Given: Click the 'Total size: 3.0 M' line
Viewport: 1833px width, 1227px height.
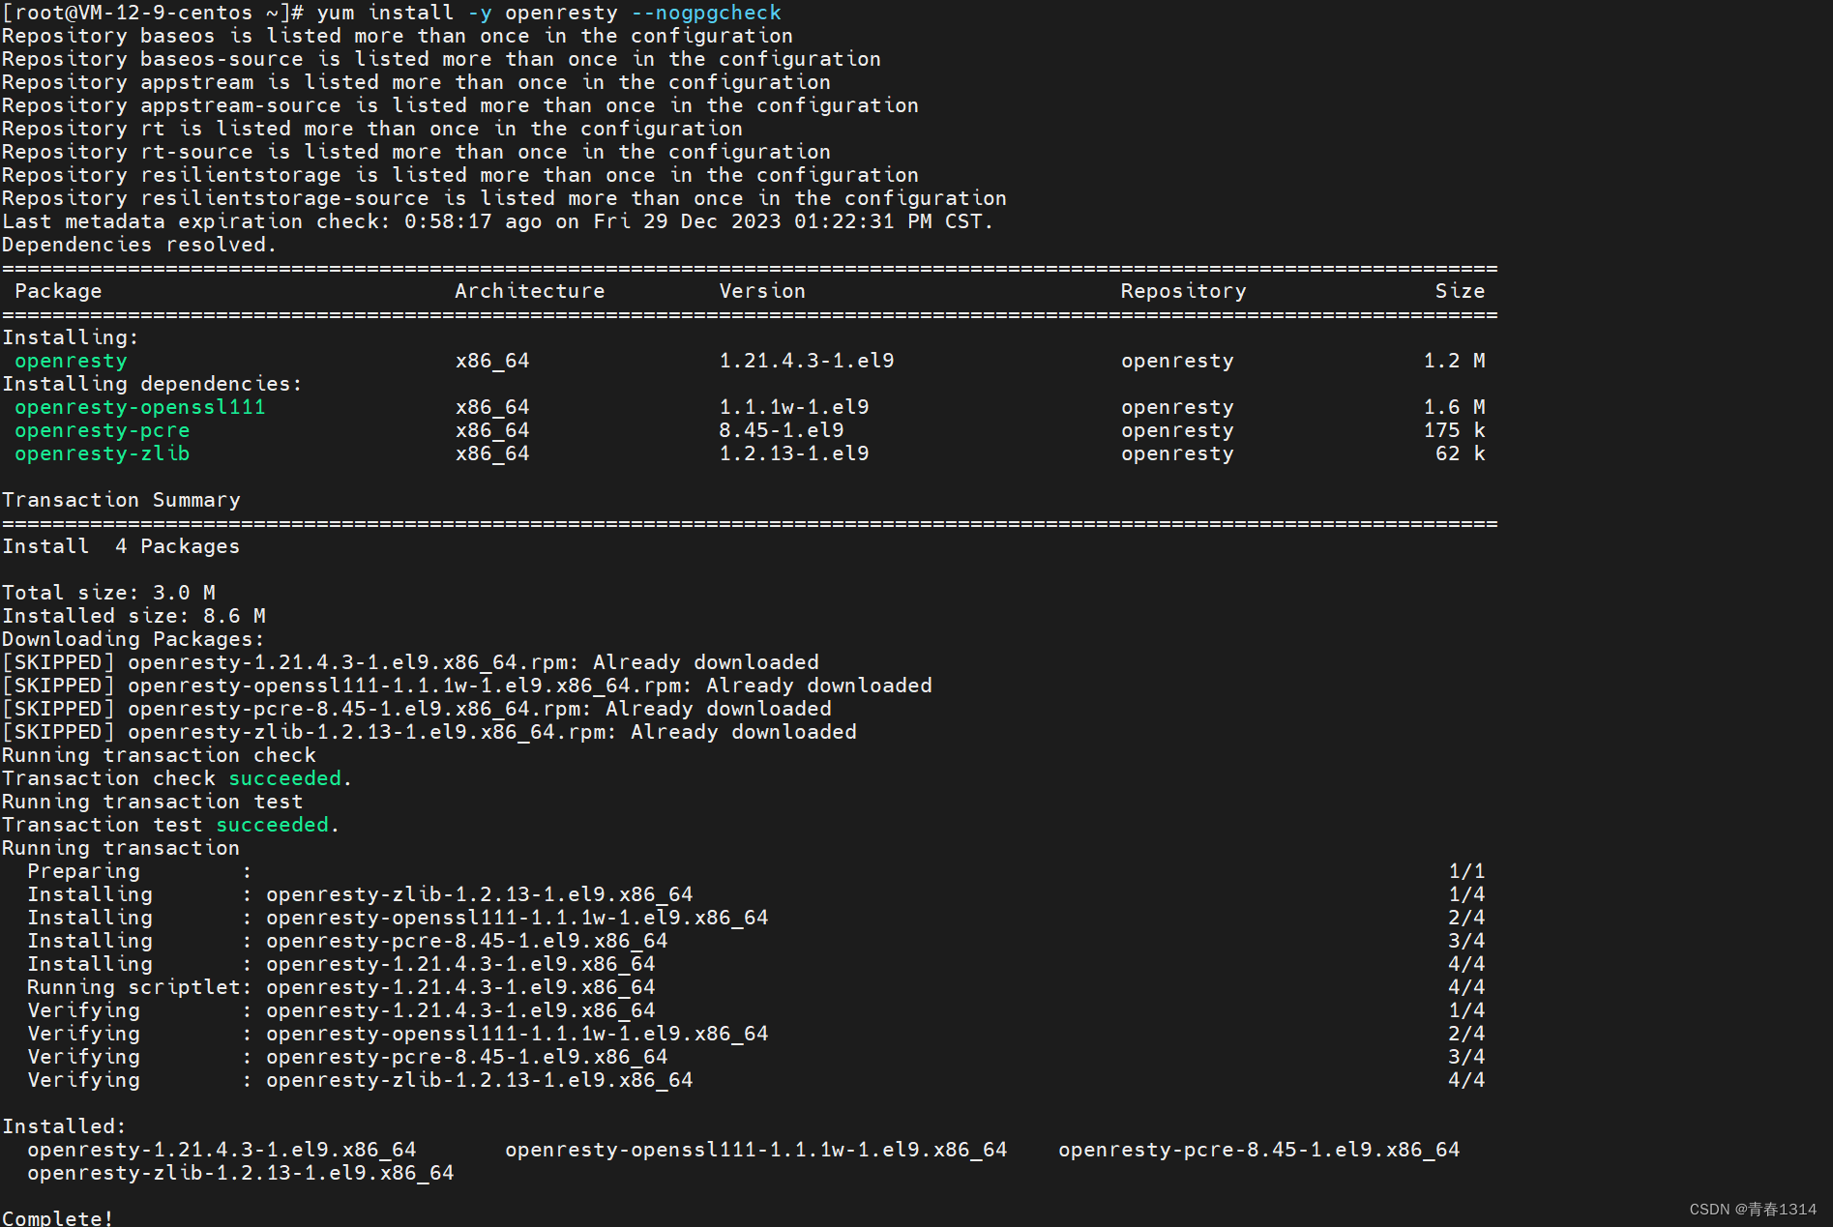Looking at the screenshot, I should [108, 593].
